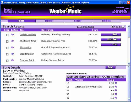Open the Abstraction title link

pos(26,47)
